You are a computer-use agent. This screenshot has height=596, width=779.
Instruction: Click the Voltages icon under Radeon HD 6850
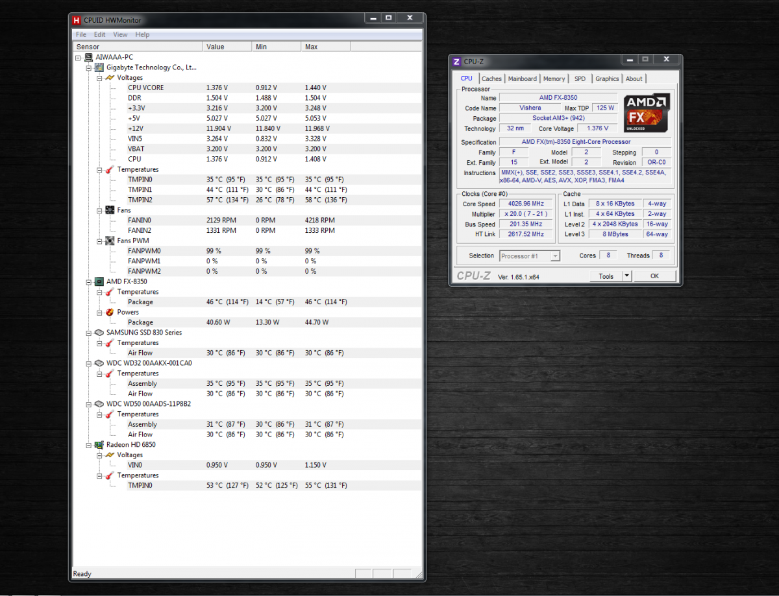pos(110,455)
